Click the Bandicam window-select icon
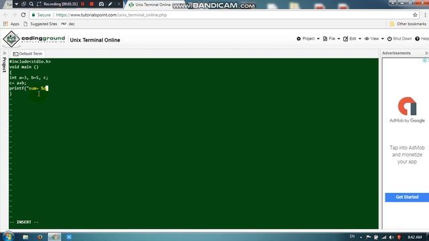Viewport: 429px width, 241px height. 24,4
